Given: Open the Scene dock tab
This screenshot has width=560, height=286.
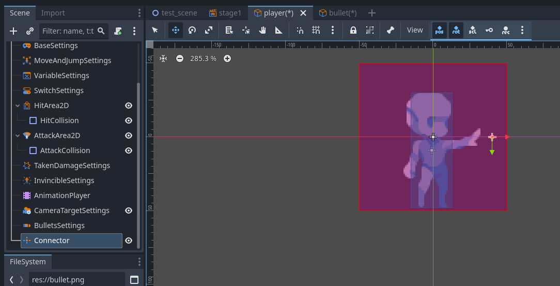Looking at the screenshot, I should pos(20,13).
